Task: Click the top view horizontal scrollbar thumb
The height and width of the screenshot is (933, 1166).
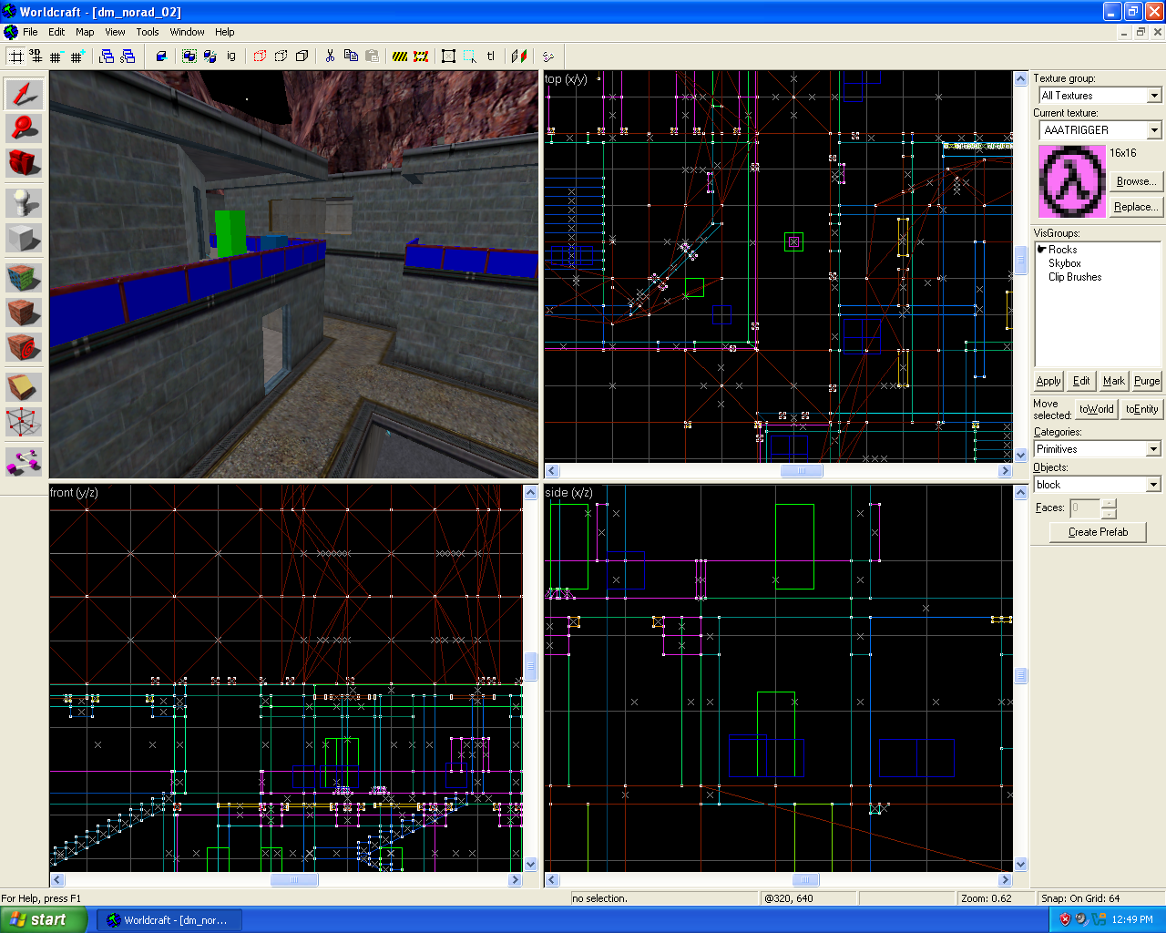Action: pyautogui.click(x=802, y=471)
